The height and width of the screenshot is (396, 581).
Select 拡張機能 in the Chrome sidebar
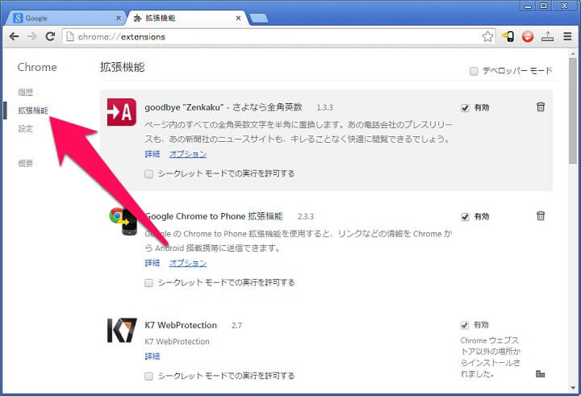(33, 110)
